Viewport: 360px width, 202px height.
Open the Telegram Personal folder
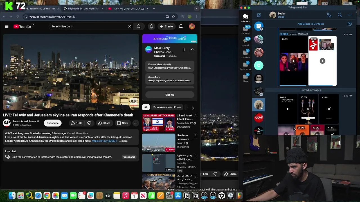(x=245, y=30)
